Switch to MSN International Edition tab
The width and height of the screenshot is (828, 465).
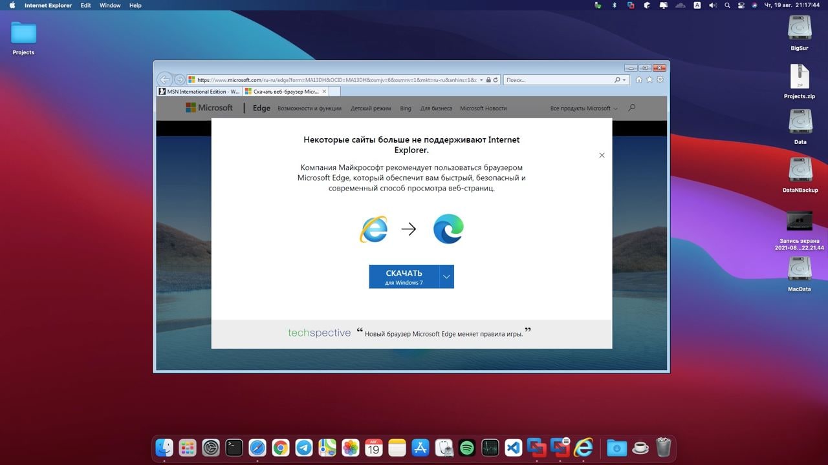[x=199, y=92]
